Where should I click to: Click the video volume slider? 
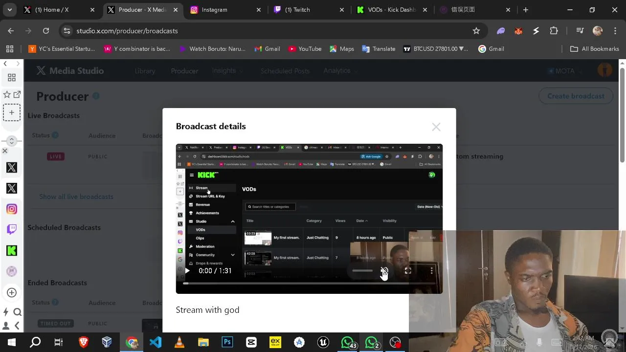362,270
